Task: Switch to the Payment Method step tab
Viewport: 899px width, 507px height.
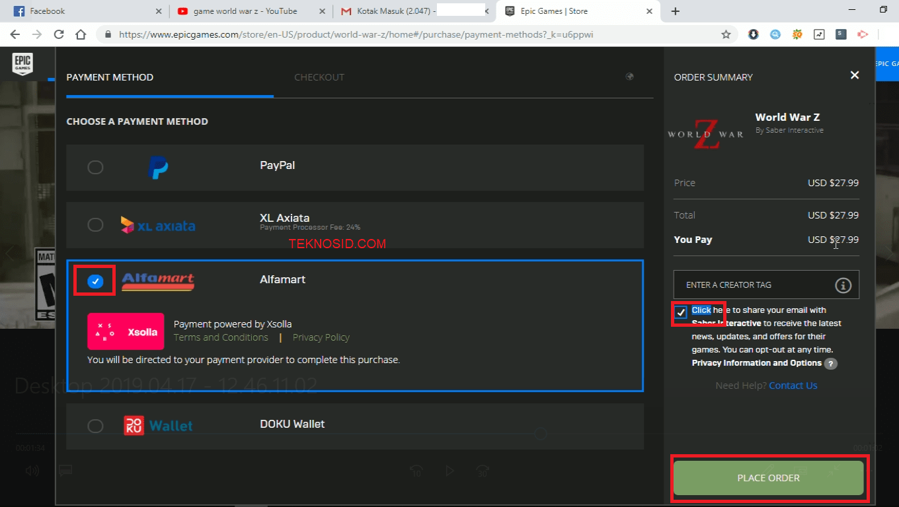Action: coord(110,77)
